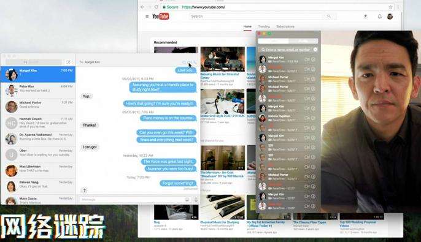Click the Relaxing Music fireplace video thumbnail

coord(223,59)
